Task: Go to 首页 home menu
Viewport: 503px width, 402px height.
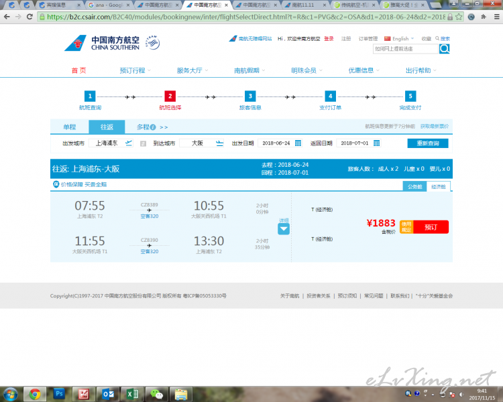Action: click(x=78, y=70)
